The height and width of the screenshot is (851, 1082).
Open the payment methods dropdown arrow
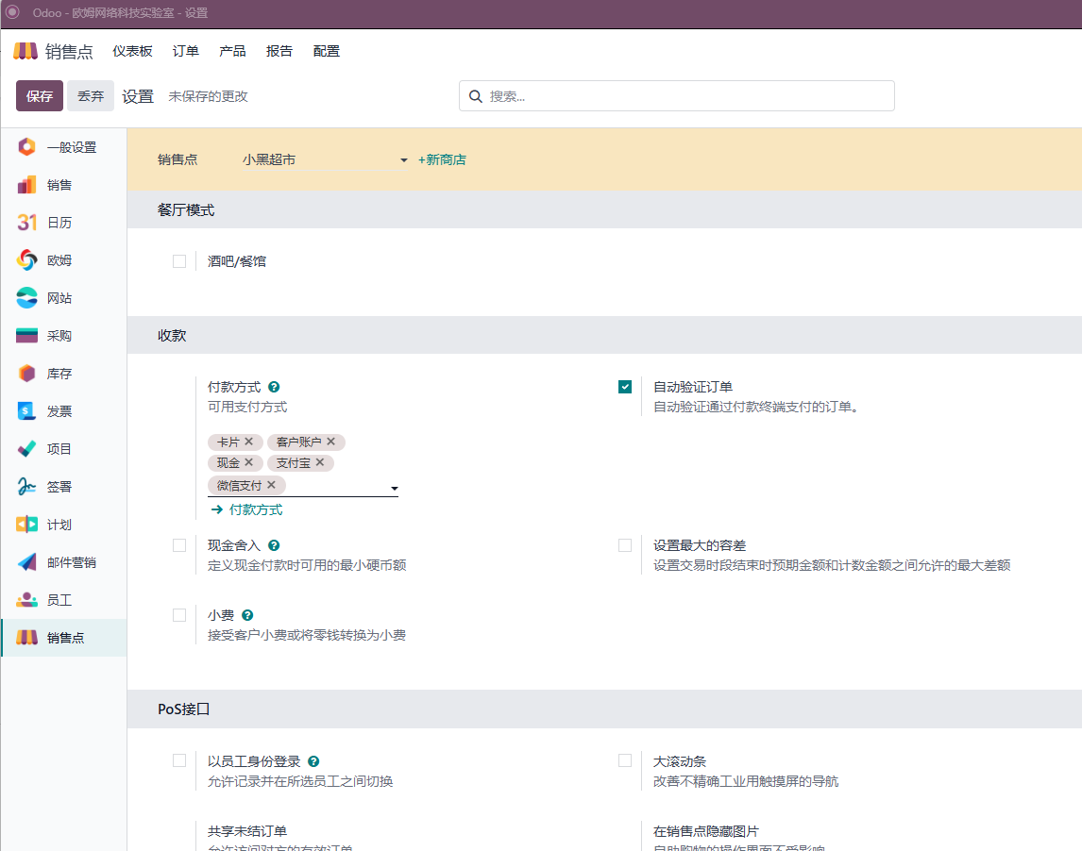(x=395, y=489)
